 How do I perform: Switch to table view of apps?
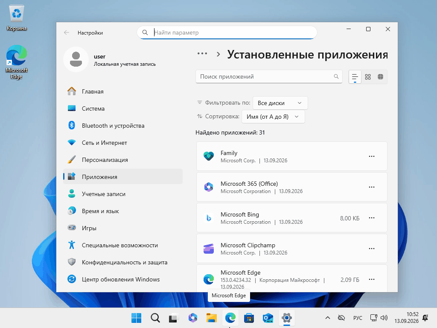(x=380, y=77)
